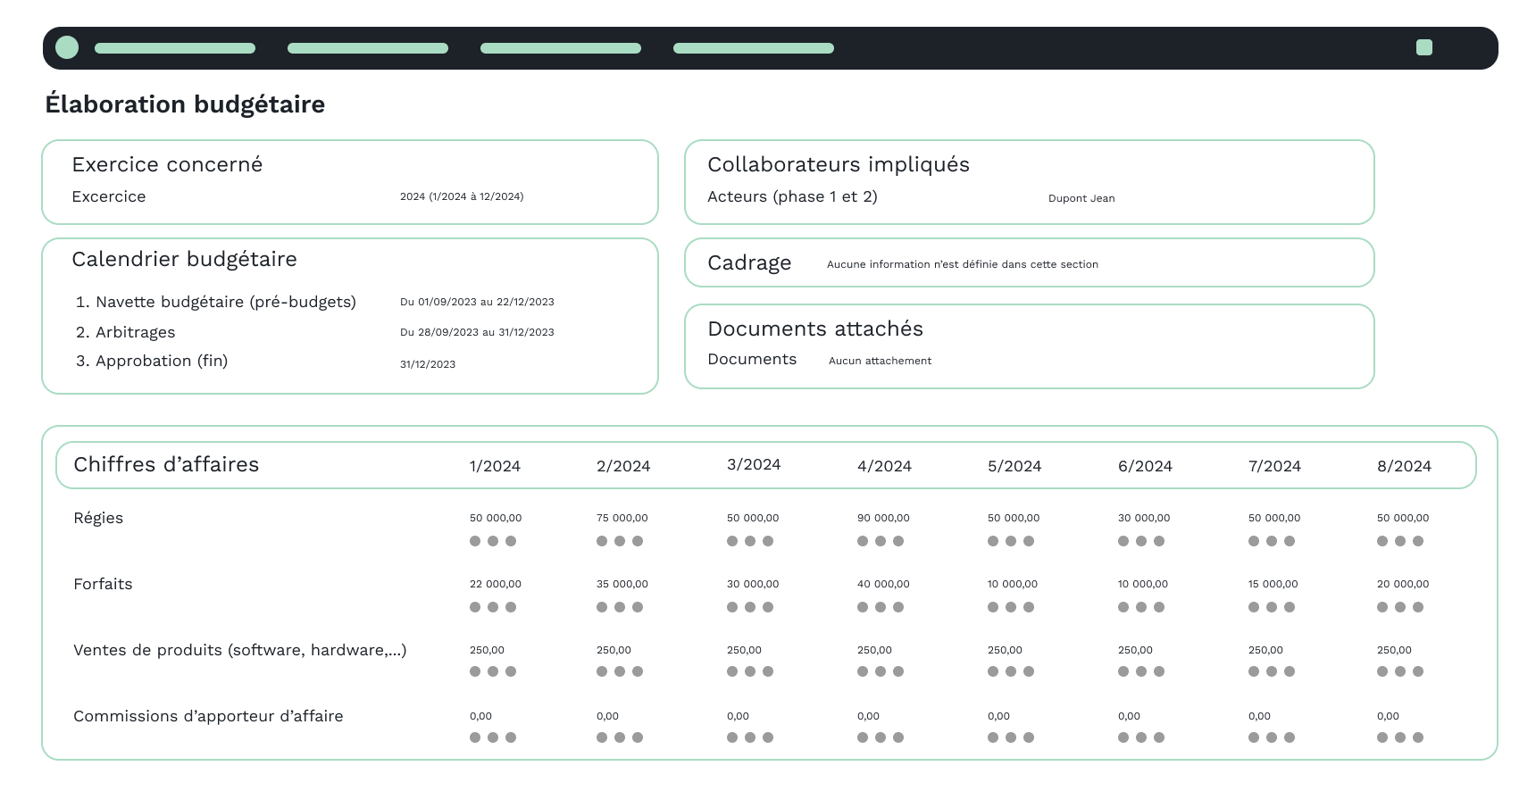Click the exercise value 2024 (1/2024 à 12/2024)
Screen dimensions: 1536x791
[462, 196]
